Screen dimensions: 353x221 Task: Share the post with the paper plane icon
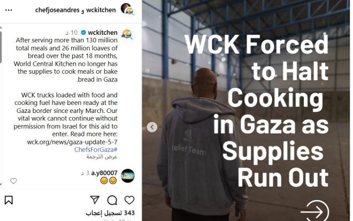click(95, 200)
